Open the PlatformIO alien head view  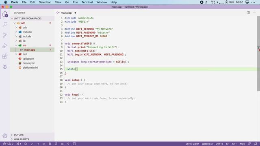tap(5, 67)
